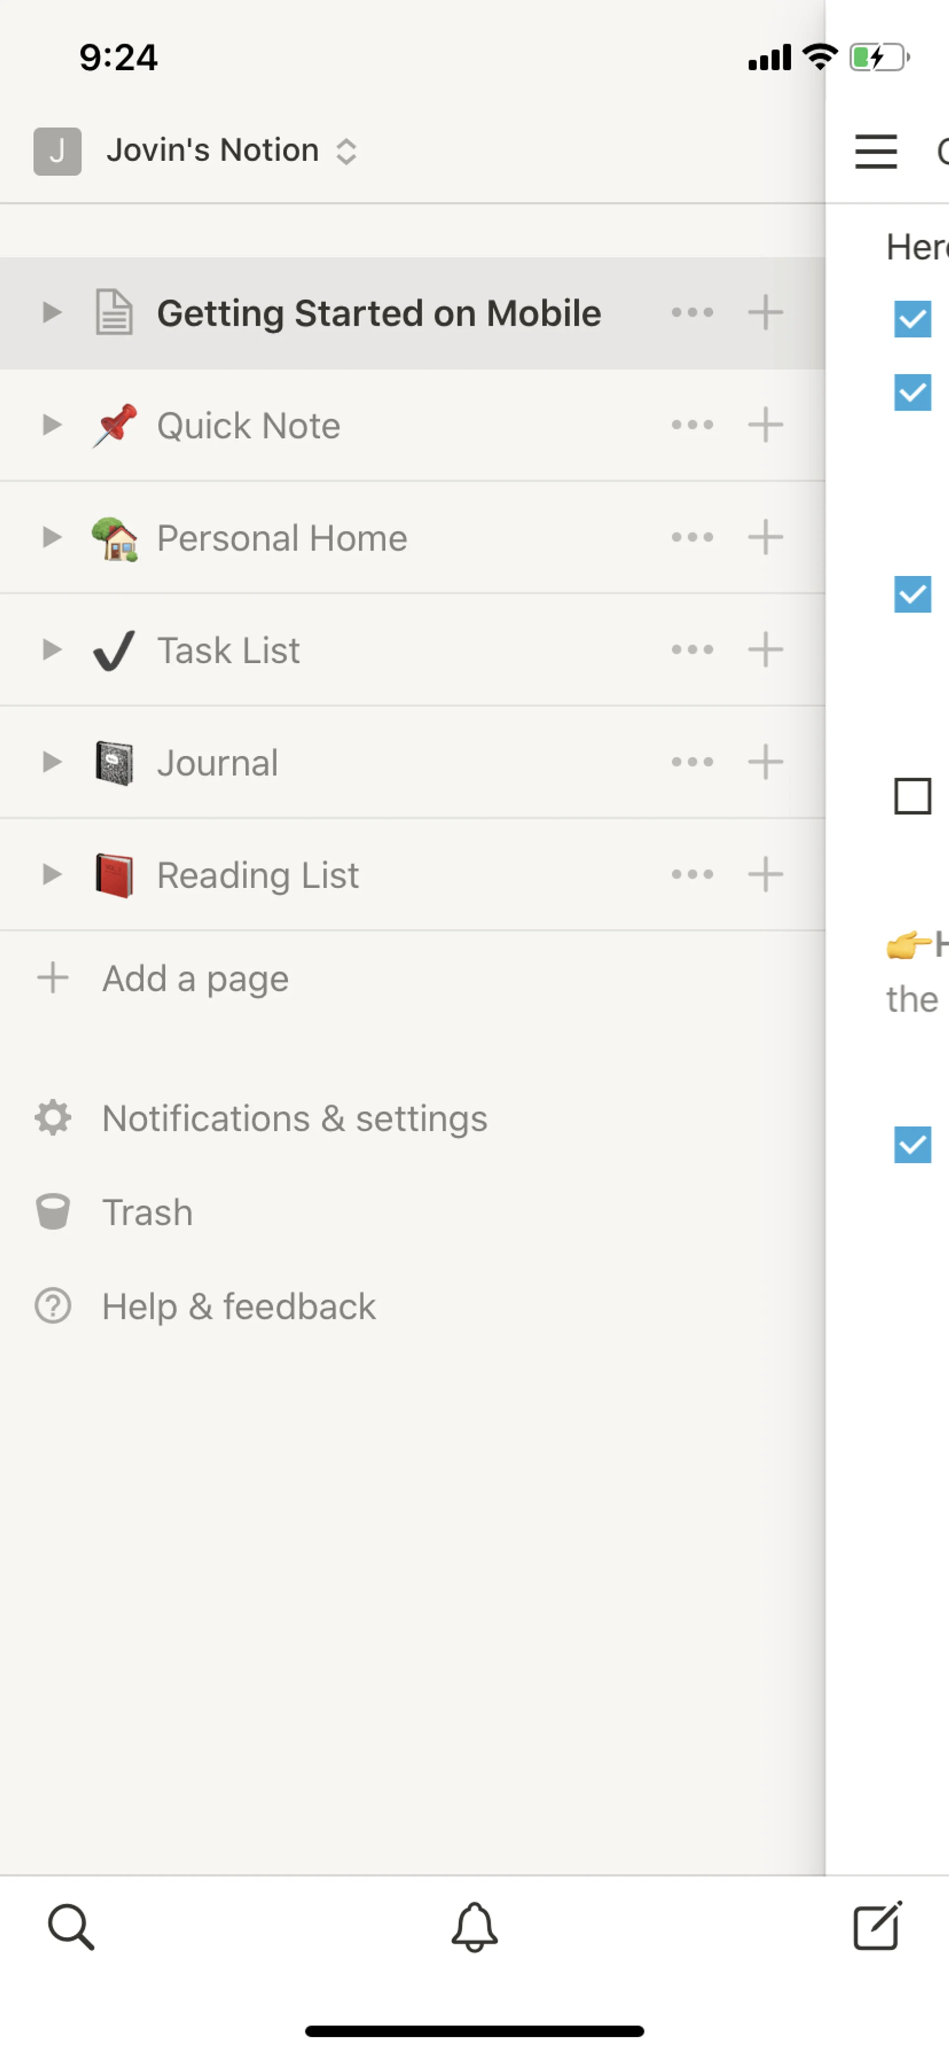Expand the Personal Home page tree
This screenshot has width=949, height=2055.
point(52,537)
